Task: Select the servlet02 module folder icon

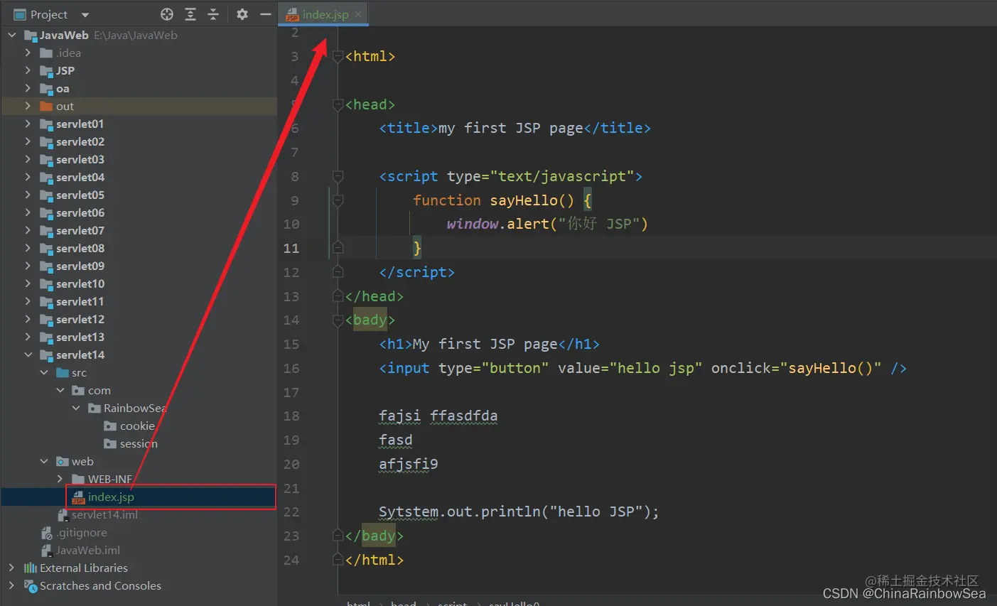Action: 46,142
